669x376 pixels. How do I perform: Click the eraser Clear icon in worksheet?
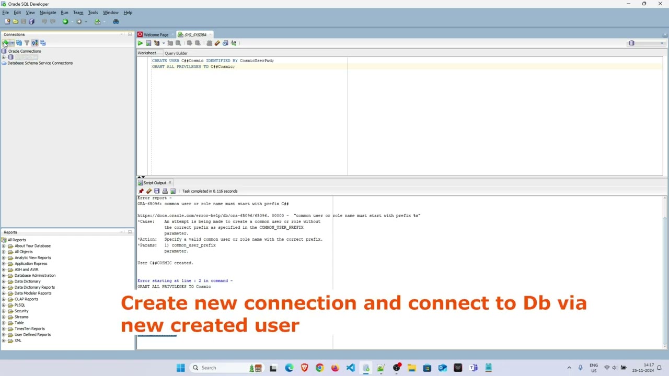pos(217,43)
